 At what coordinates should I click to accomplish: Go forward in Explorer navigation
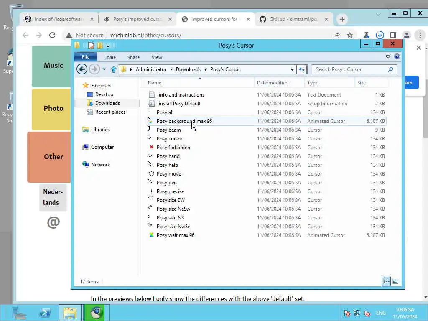point(94,69)
